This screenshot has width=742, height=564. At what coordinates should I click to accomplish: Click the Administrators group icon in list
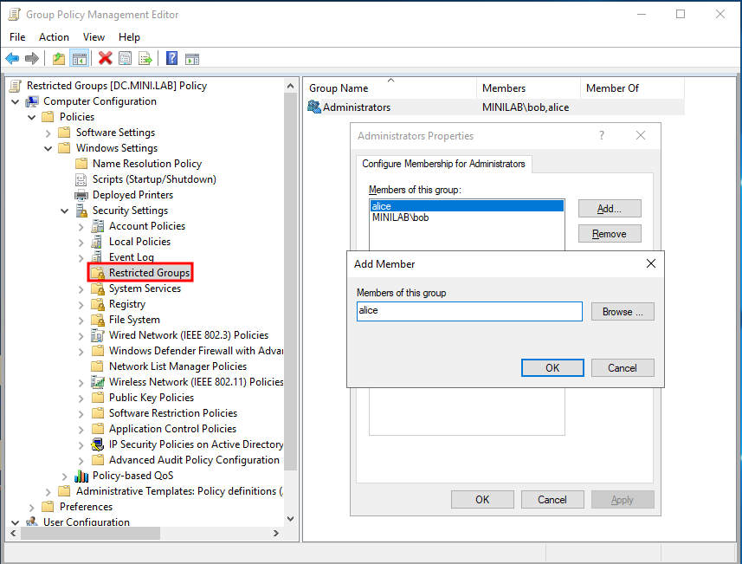(x=313, y=107)
